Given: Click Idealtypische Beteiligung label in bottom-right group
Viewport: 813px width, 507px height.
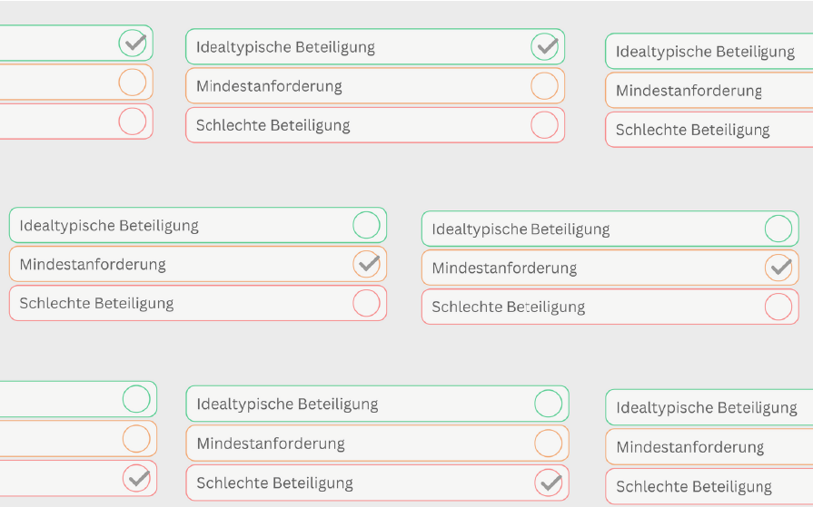Looking at the screenshot, I should click(x=706, y=408).
